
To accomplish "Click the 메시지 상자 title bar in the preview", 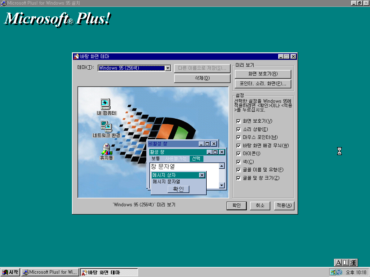I will 175,175.
